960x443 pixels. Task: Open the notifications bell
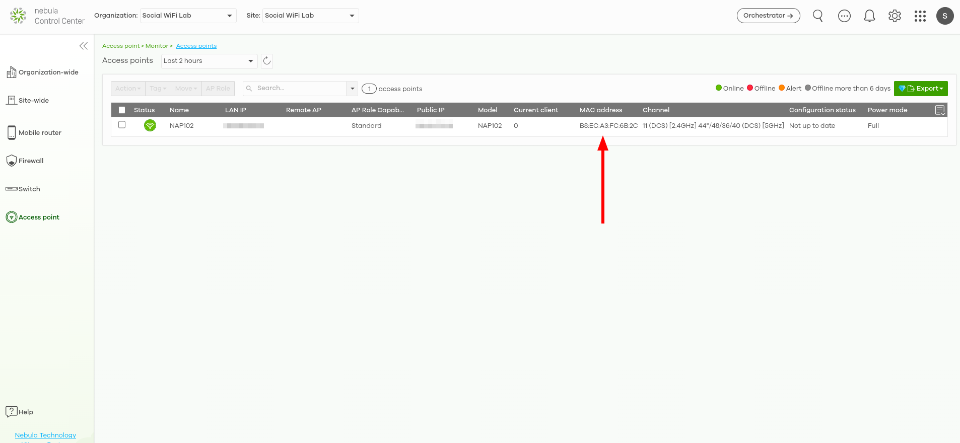pyautogui.click(x=869, y=16)
